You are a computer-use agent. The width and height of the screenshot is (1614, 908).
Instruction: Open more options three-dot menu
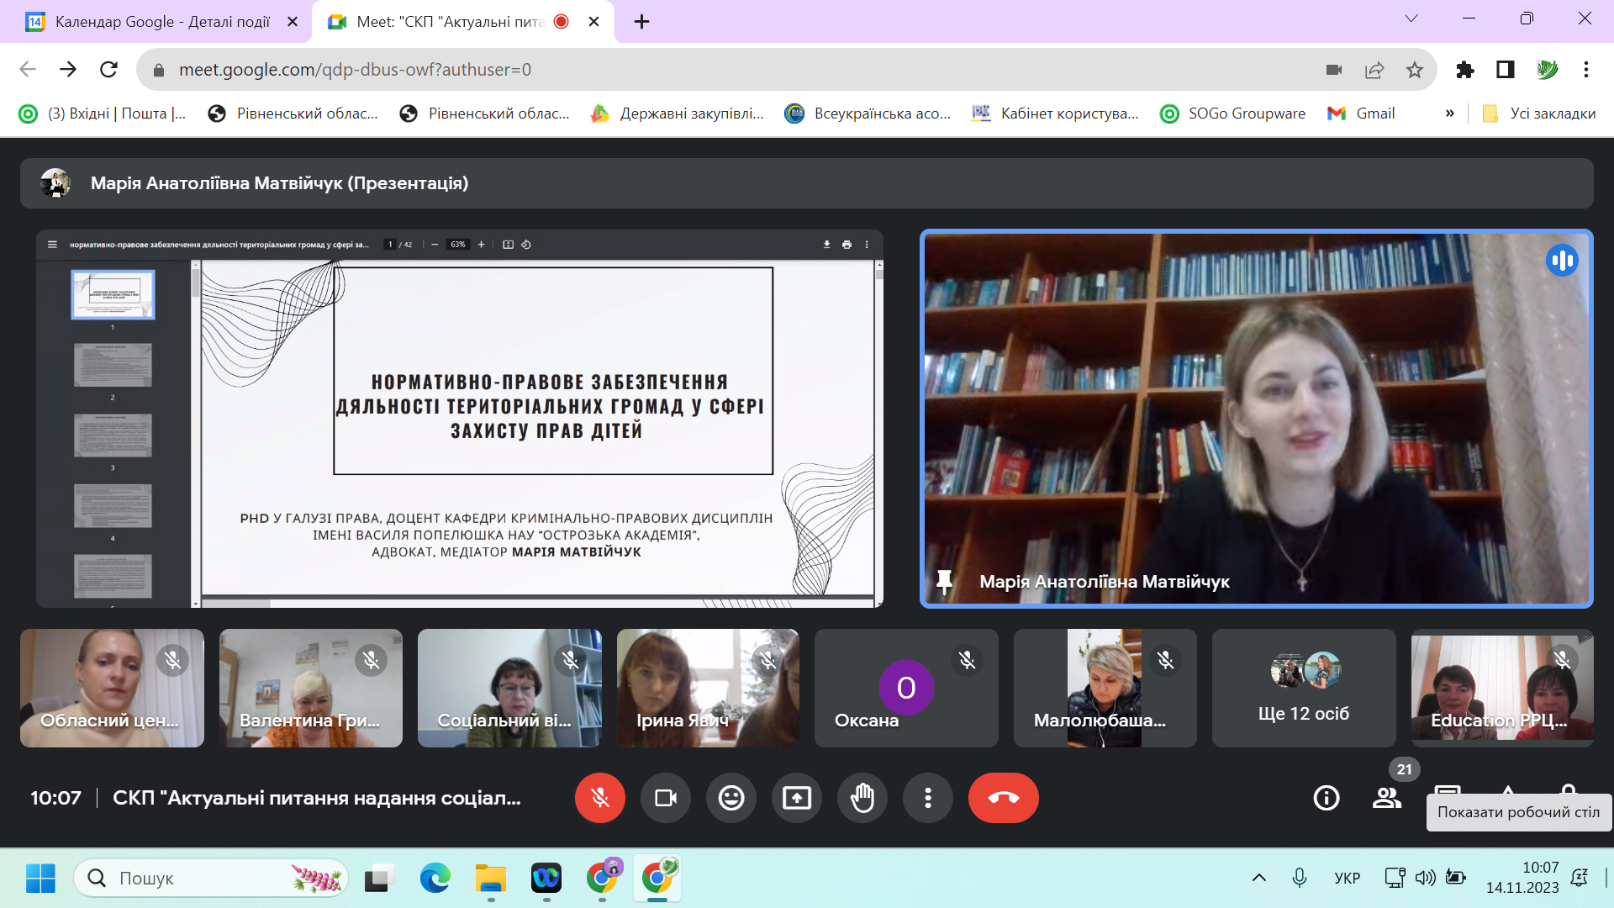[927, 798]
